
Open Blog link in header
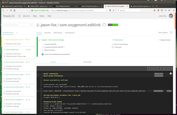click(x=35, y=16)
